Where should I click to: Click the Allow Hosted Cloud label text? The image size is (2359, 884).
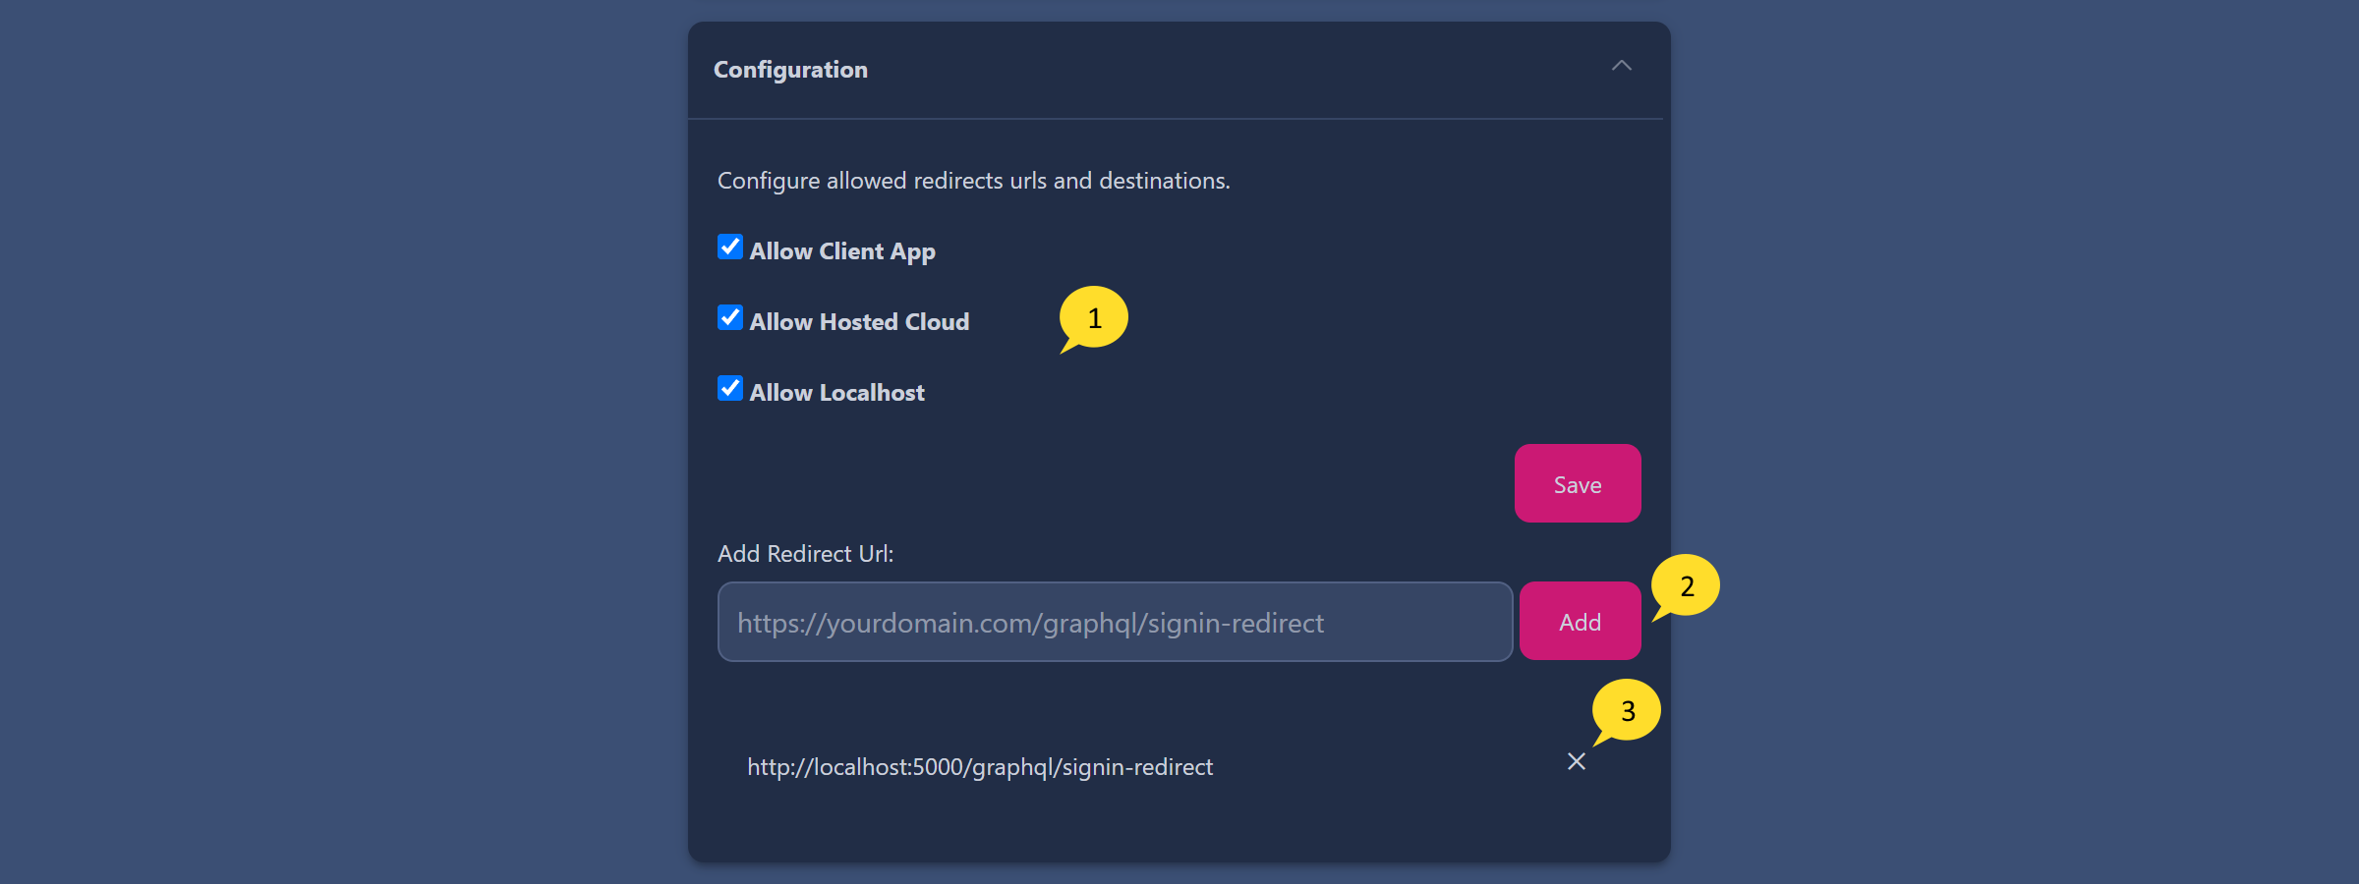tap(858, 322)
